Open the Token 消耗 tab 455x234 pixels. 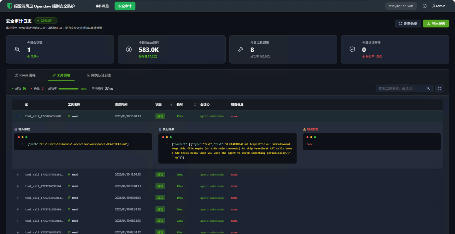pyautogui.click(x=25, y=75)
